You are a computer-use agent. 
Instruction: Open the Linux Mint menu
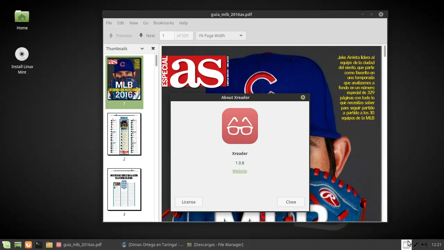pyautogui.click(x=6, y=244)
